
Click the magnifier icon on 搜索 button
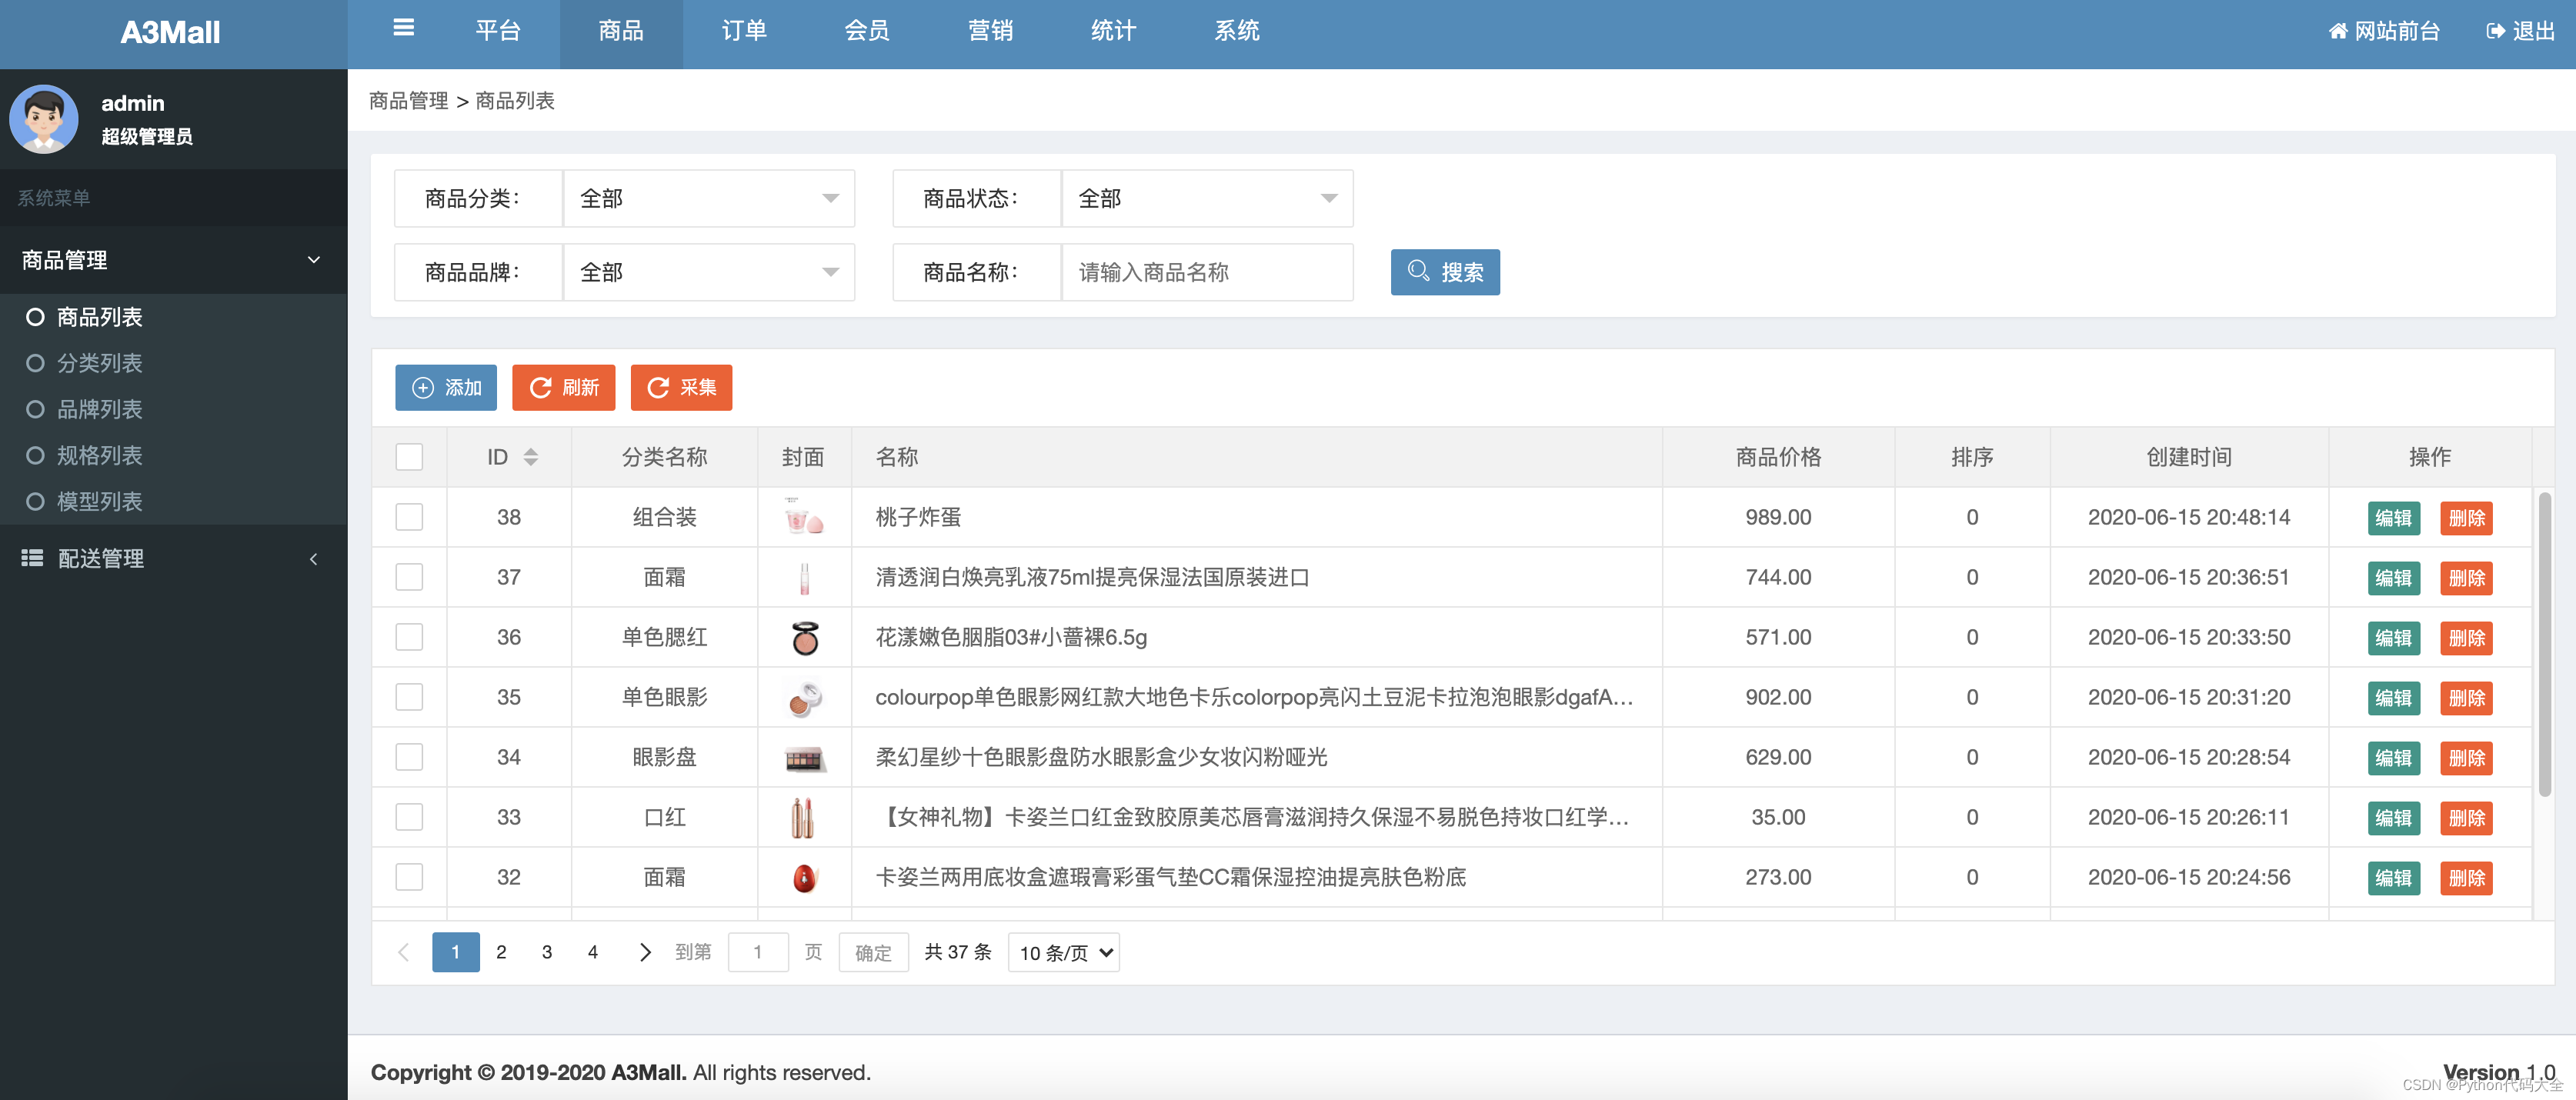[1419, 271]
